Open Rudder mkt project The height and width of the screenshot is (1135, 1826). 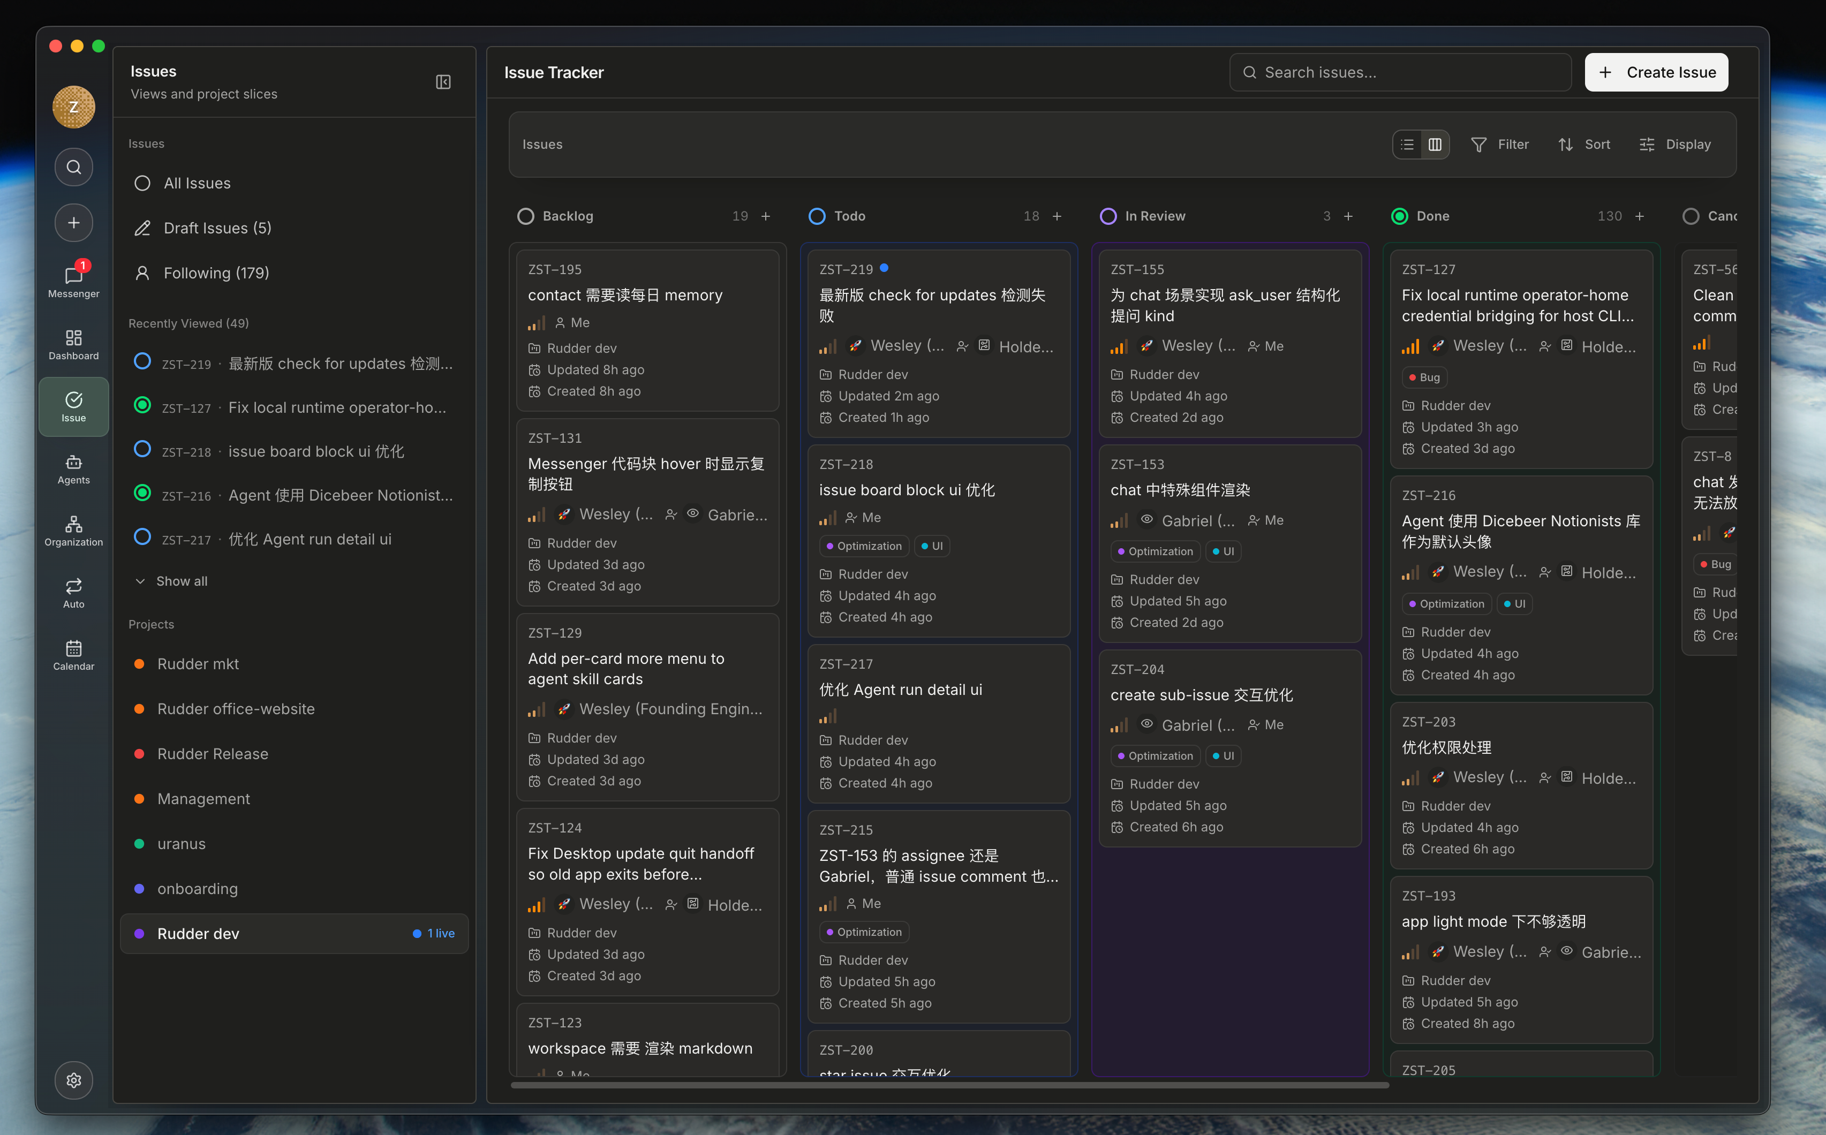pos(295,664)
